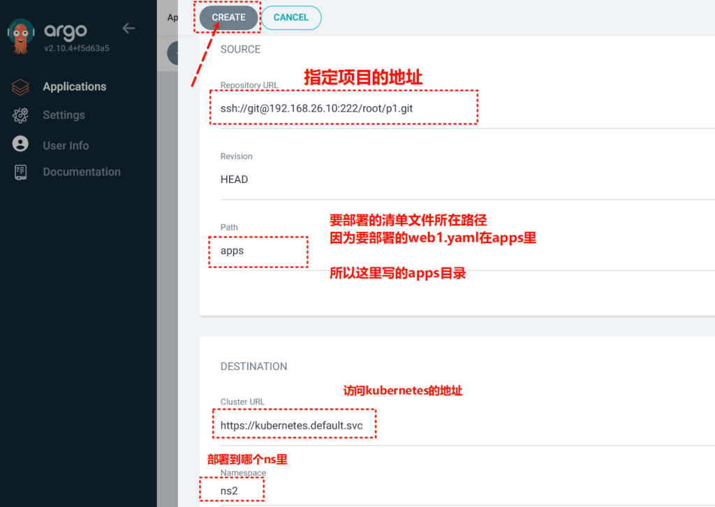Click the Applications stacked layers icon
The image size is (715, 507).
(21, 87)
